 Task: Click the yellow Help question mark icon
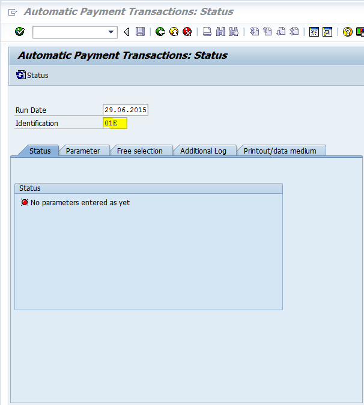pos(347,32)
